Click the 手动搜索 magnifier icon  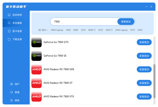click(x=9, y=23)
